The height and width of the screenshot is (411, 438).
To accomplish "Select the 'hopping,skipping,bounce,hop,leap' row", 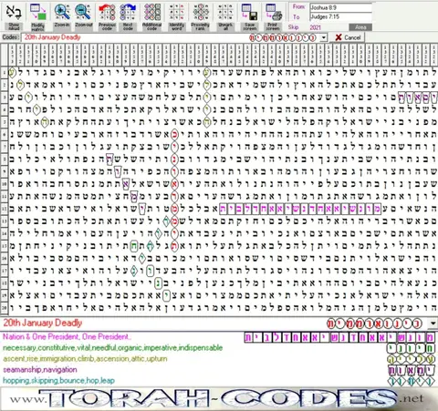I will coord(58,381).
